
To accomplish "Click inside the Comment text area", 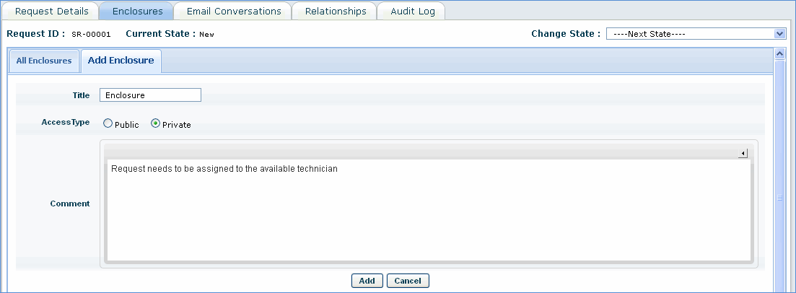I will coord(429,217).
